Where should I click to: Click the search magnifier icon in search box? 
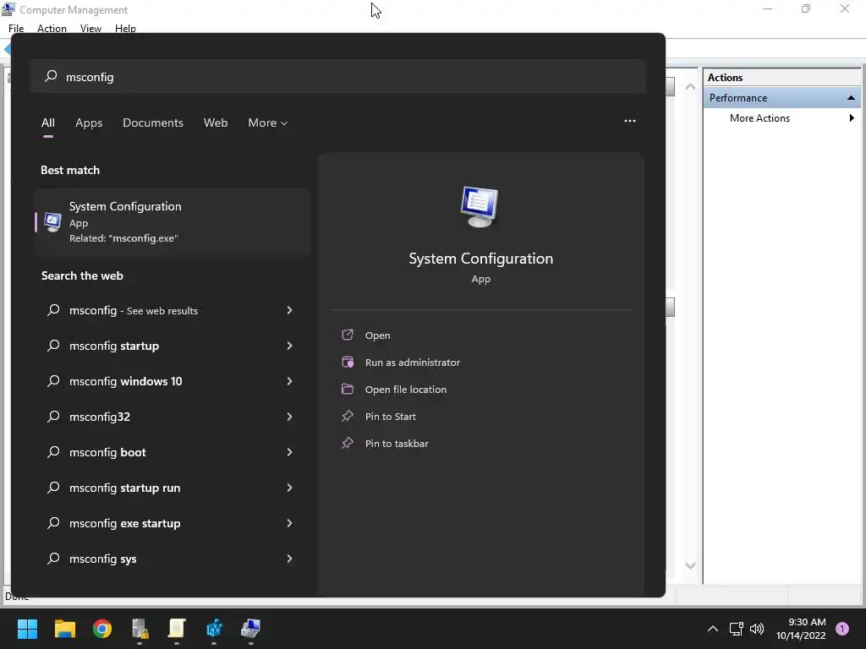[51, 76]
